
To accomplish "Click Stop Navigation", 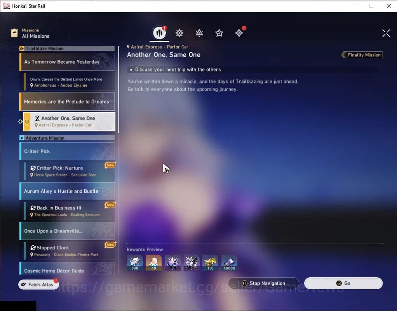I will click(x=264, y=283).
